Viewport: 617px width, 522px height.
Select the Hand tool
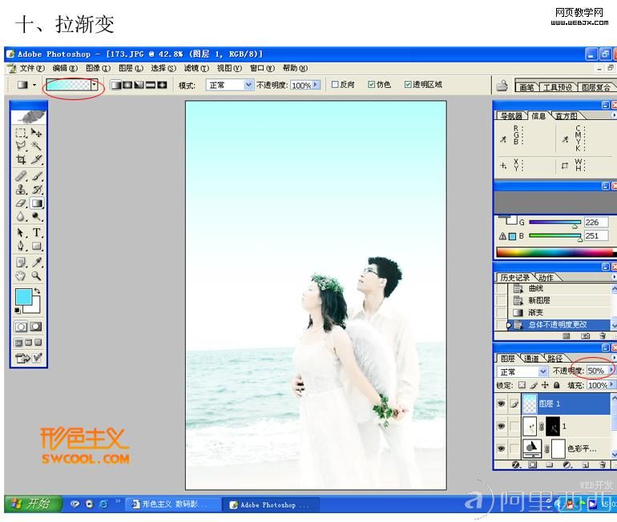click(x=21, y=275)
